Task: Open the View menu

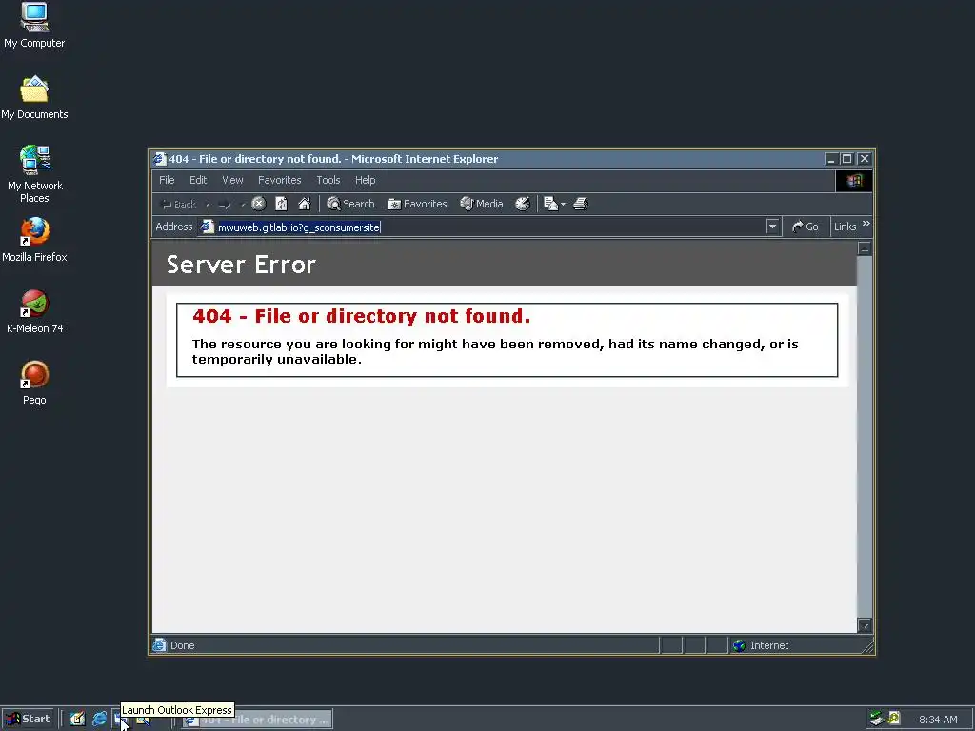Action: point(232,180)
